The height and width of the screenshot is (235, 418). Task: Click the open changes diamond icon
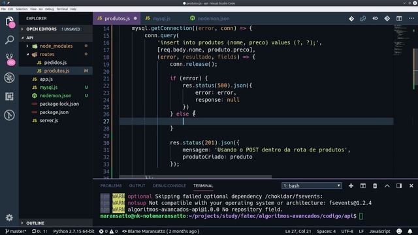351,19
